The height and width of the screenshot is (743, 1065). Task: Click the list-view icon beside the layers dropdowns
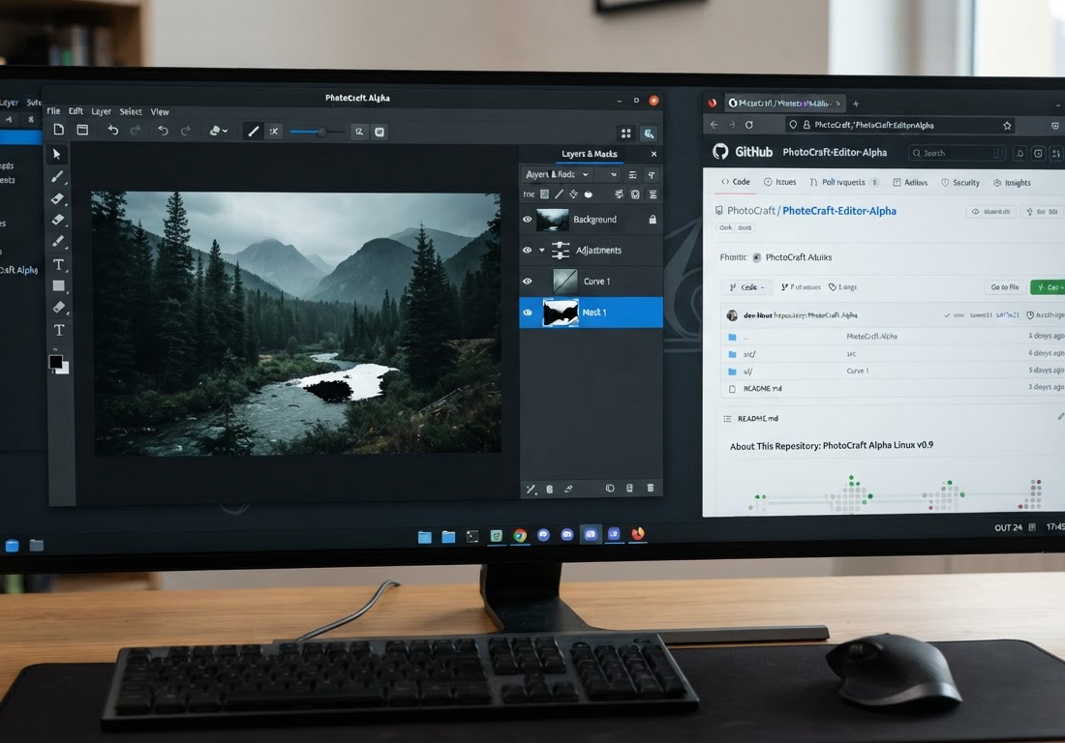click(632, 175)
